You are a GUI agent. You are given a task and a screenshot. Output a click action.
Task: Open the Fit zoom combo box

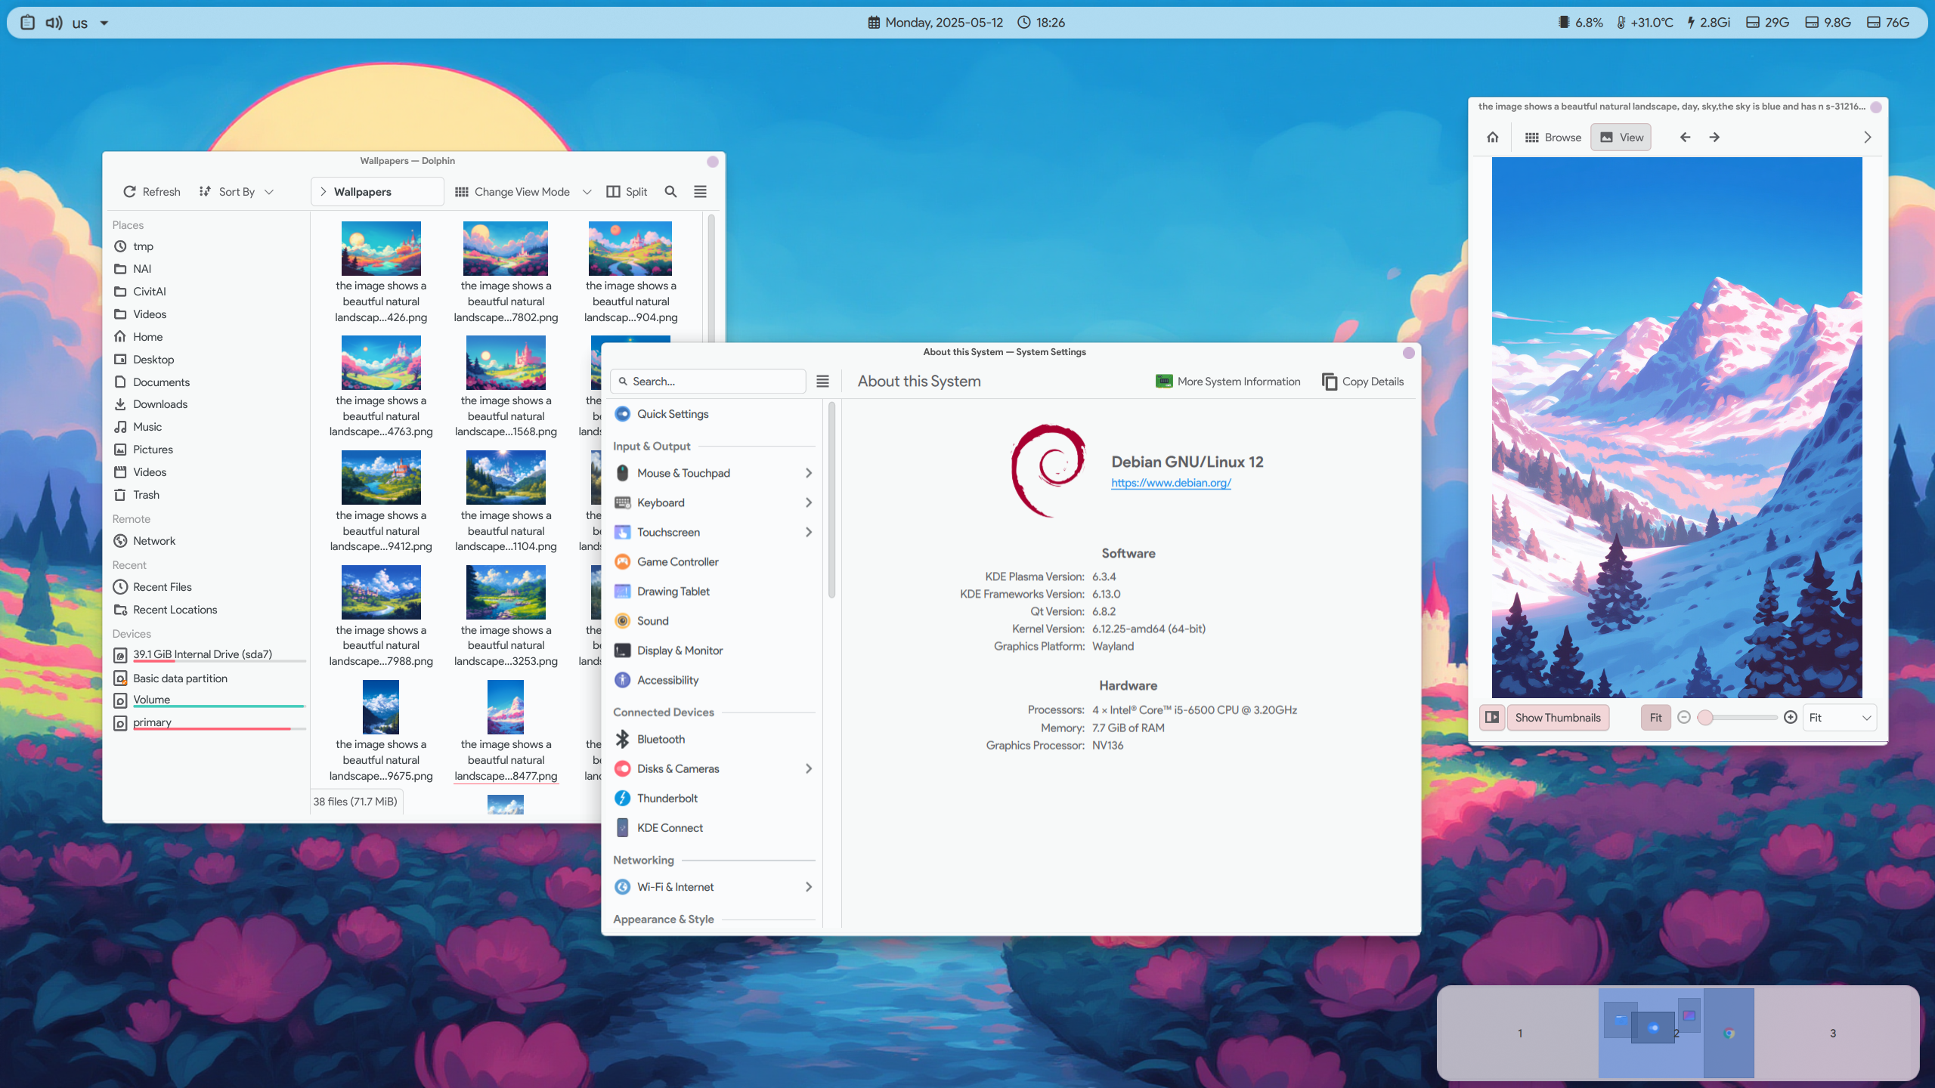(x=1840, y=718)
